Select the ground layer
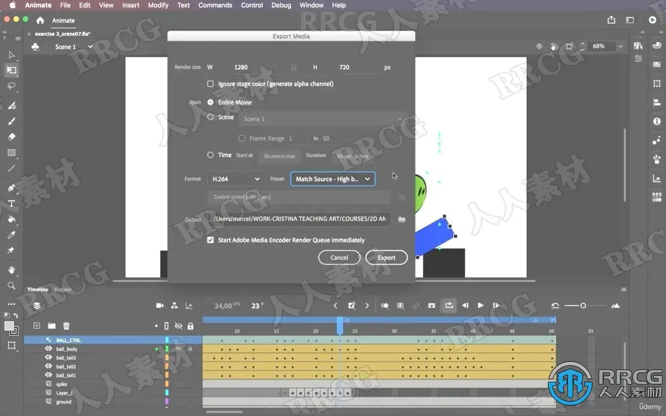The height and width of the screenshot is (416, 666). pyautogui.click(x=64, y=402)
